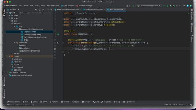Collapse the main folder
The height and width of the screenshot is (110, 196).
(12, 24)
